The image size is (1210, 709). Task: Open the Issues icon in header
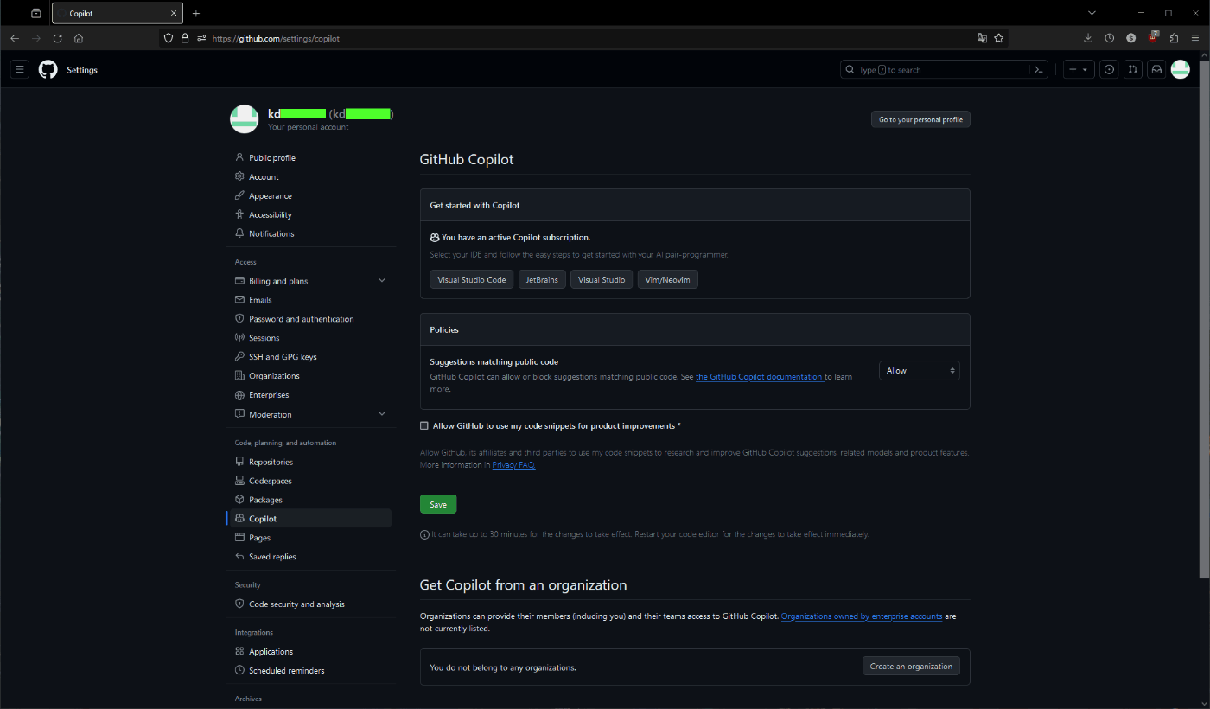1110,70
